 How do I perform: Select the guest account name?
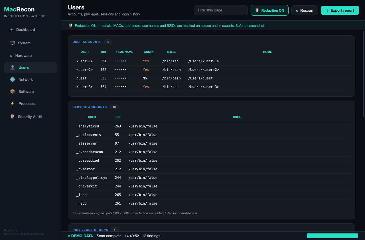point(82,78)
